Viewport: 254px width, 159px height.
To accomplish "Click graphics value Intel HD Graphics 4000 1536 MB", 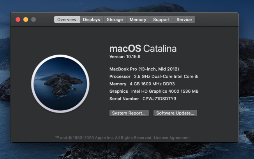I will (x=165, y=92).
